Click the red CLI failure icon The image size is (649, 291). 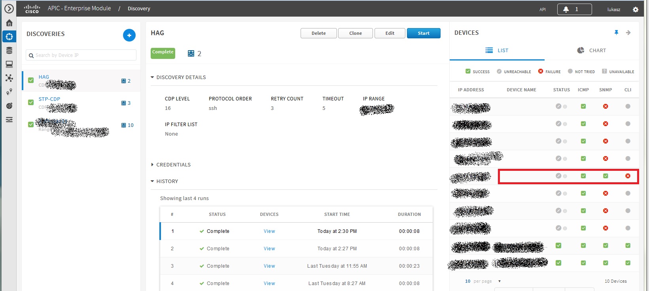coord(628,176)
